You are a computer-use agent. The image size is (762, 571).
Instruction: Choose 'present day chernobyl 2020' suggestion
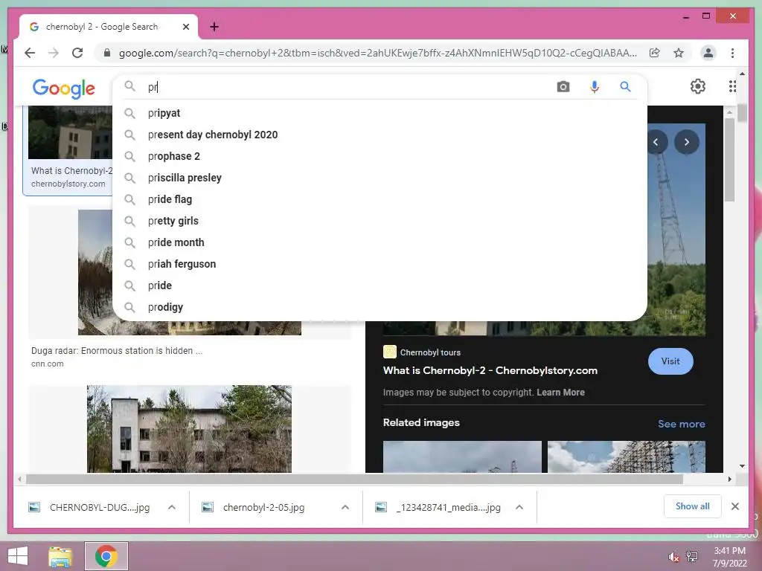(x=380, y=135)
